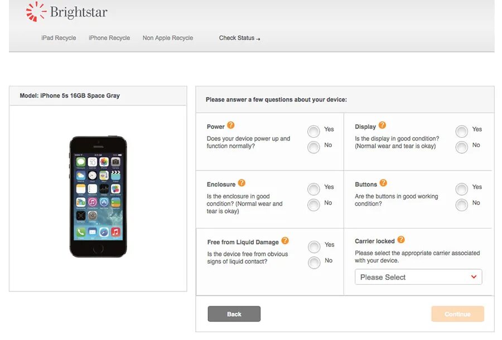502x340 pixels.
Task: Open the Power help question-mark icon
Action: click(230, 125)
